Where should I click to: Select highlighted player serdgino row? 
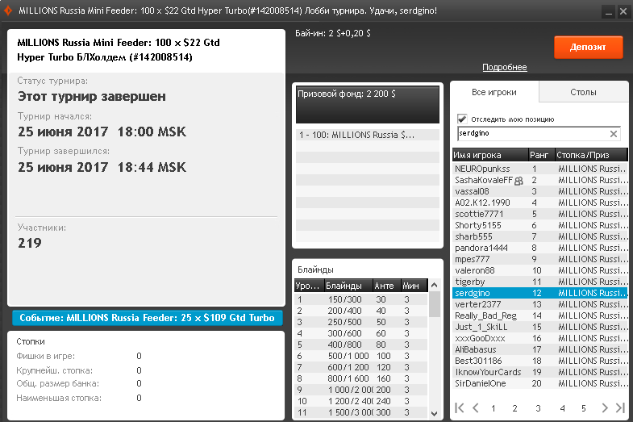(540, 293)
